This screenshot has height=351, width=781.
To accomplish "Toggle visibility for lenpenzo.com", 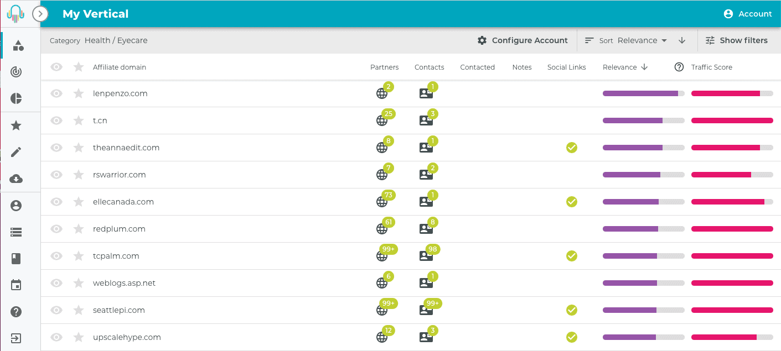I will tap(56, 93).
